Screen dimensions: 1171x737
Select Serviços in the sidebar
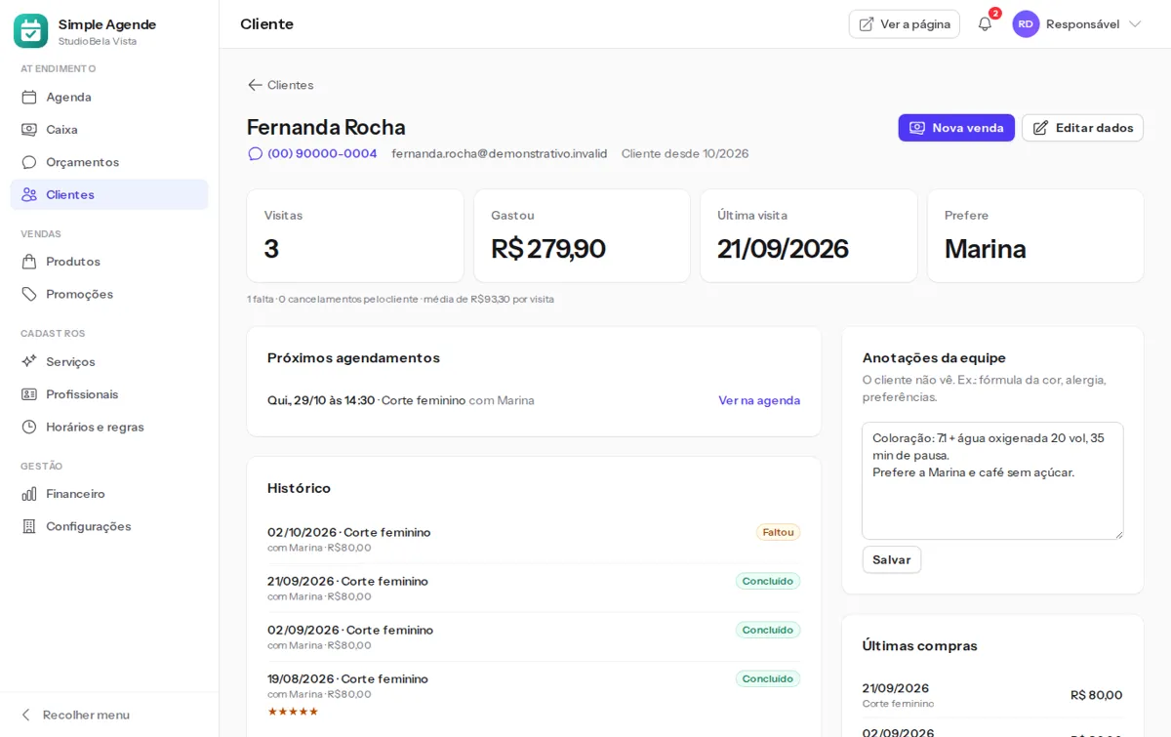coord(109,361)
